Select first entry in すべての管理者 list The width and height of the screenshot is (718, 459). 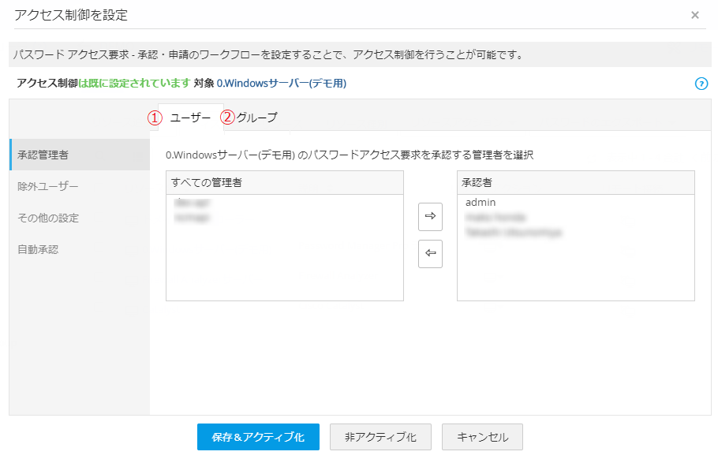185,203
